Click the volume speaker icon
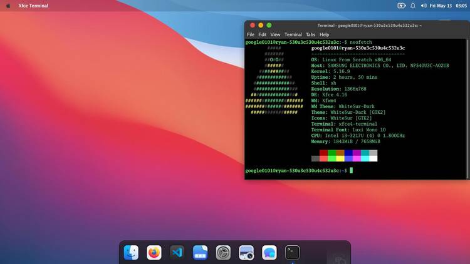This screenshot has width=470, height=264. pos(424,6)
